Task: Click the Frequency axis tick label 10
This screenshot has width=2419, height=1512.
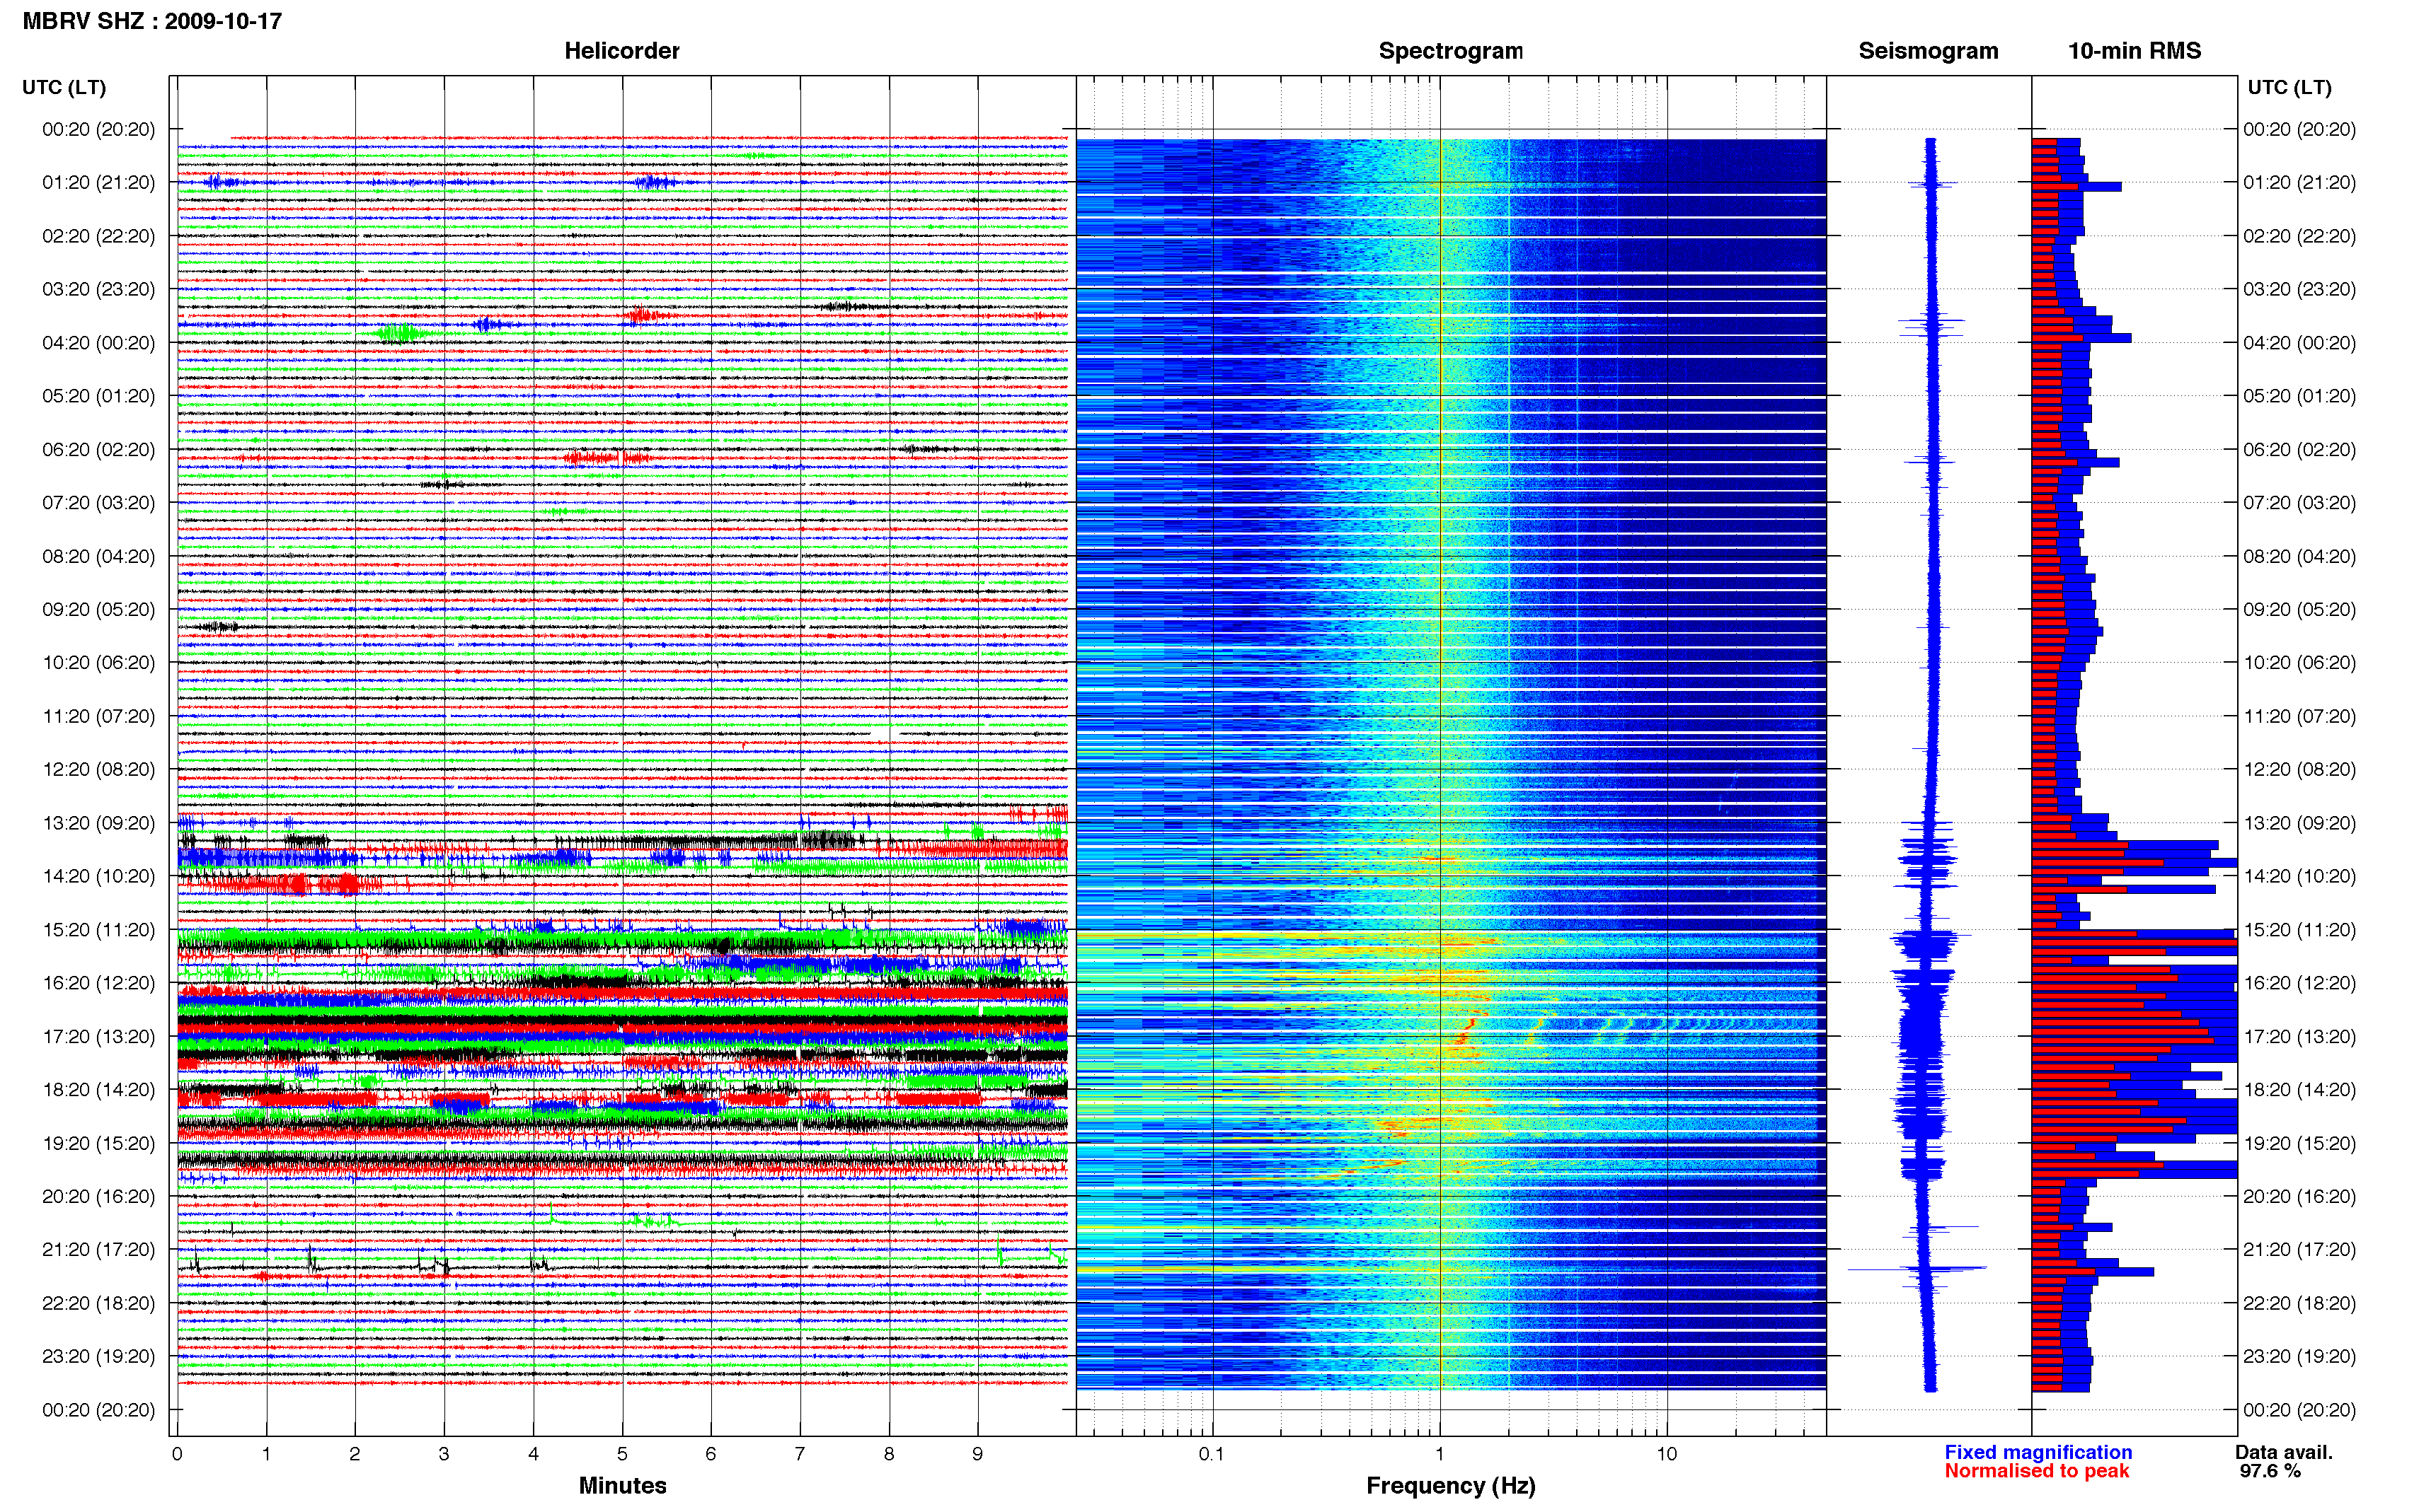Action: tap(1666, 1454)
